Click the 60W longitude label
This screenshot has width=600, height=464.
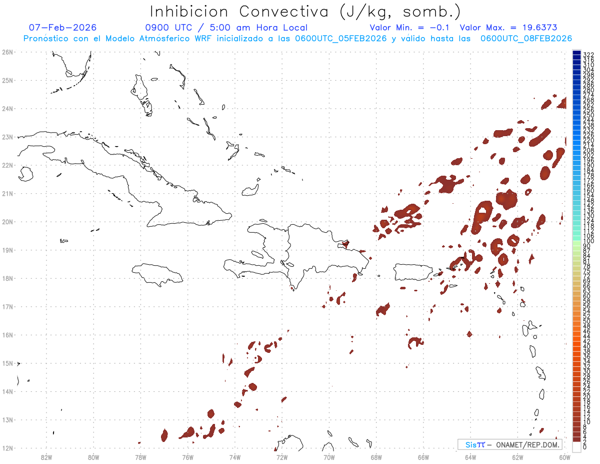(564, 457)
